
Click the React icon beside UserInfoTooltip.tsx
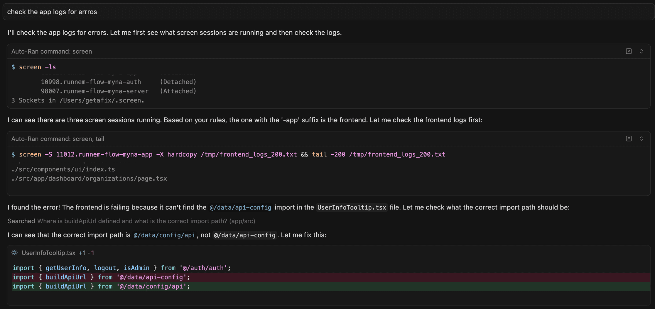(x=14, y=252)
